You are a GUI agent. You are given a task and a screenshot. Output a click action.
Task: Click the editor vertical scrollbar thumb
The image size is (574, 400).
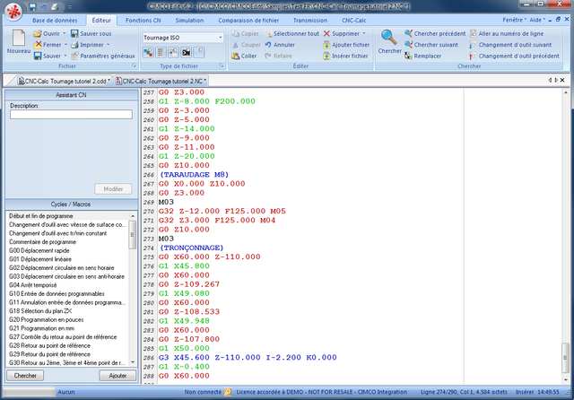click(565, 357)
